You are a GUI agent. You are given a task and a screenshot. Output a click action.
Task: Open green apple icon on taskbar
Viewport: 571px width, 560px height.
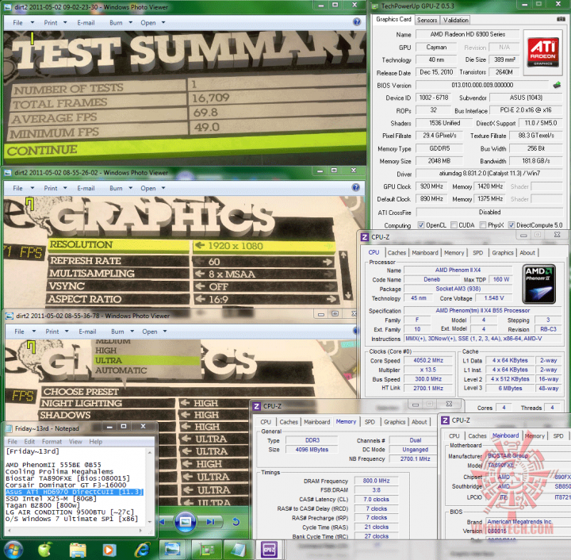tap(45, 549)
